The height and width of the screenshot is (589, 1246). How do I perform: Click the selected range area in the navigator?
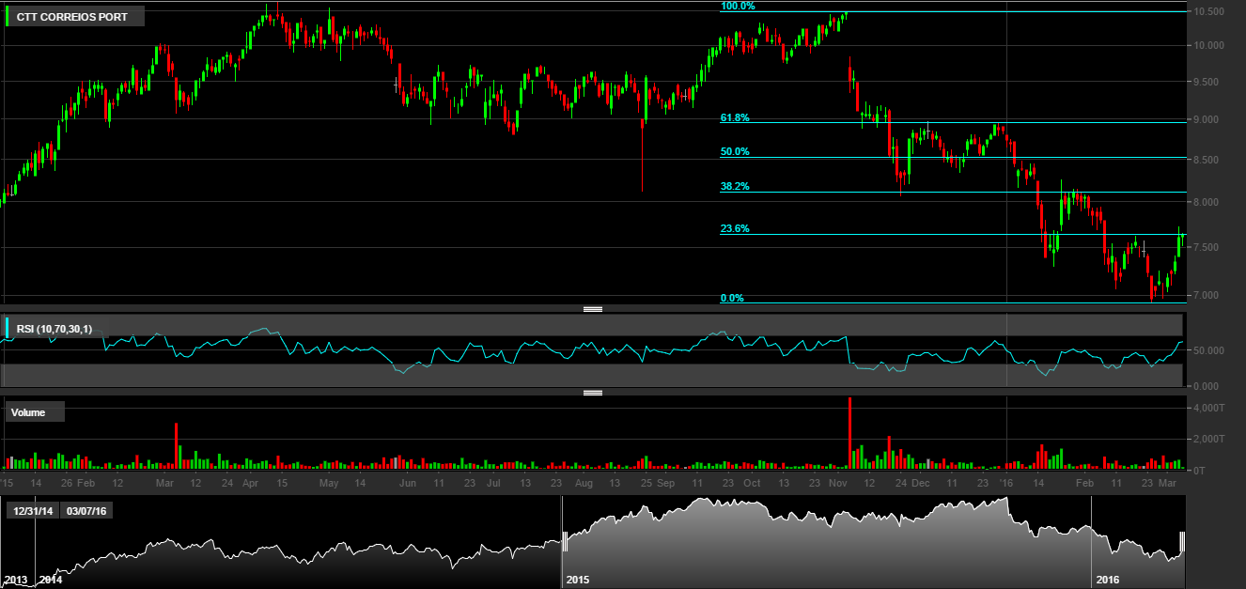(x=874, y=541)
